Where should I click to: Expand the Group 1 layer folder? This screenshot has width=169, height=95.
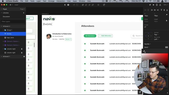point(3,30)
